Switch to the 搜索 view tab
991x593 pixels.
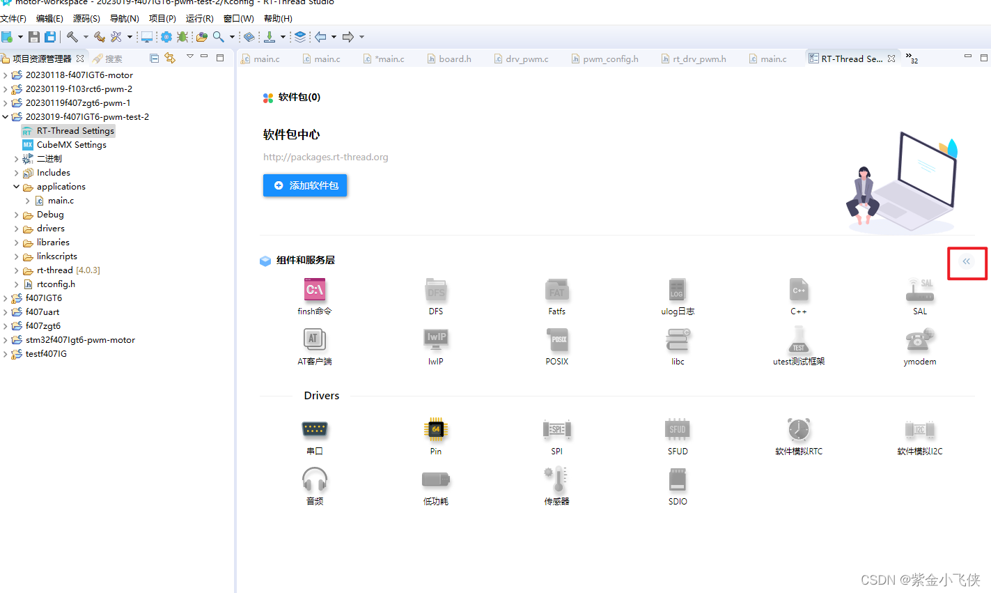coord(108,59)
